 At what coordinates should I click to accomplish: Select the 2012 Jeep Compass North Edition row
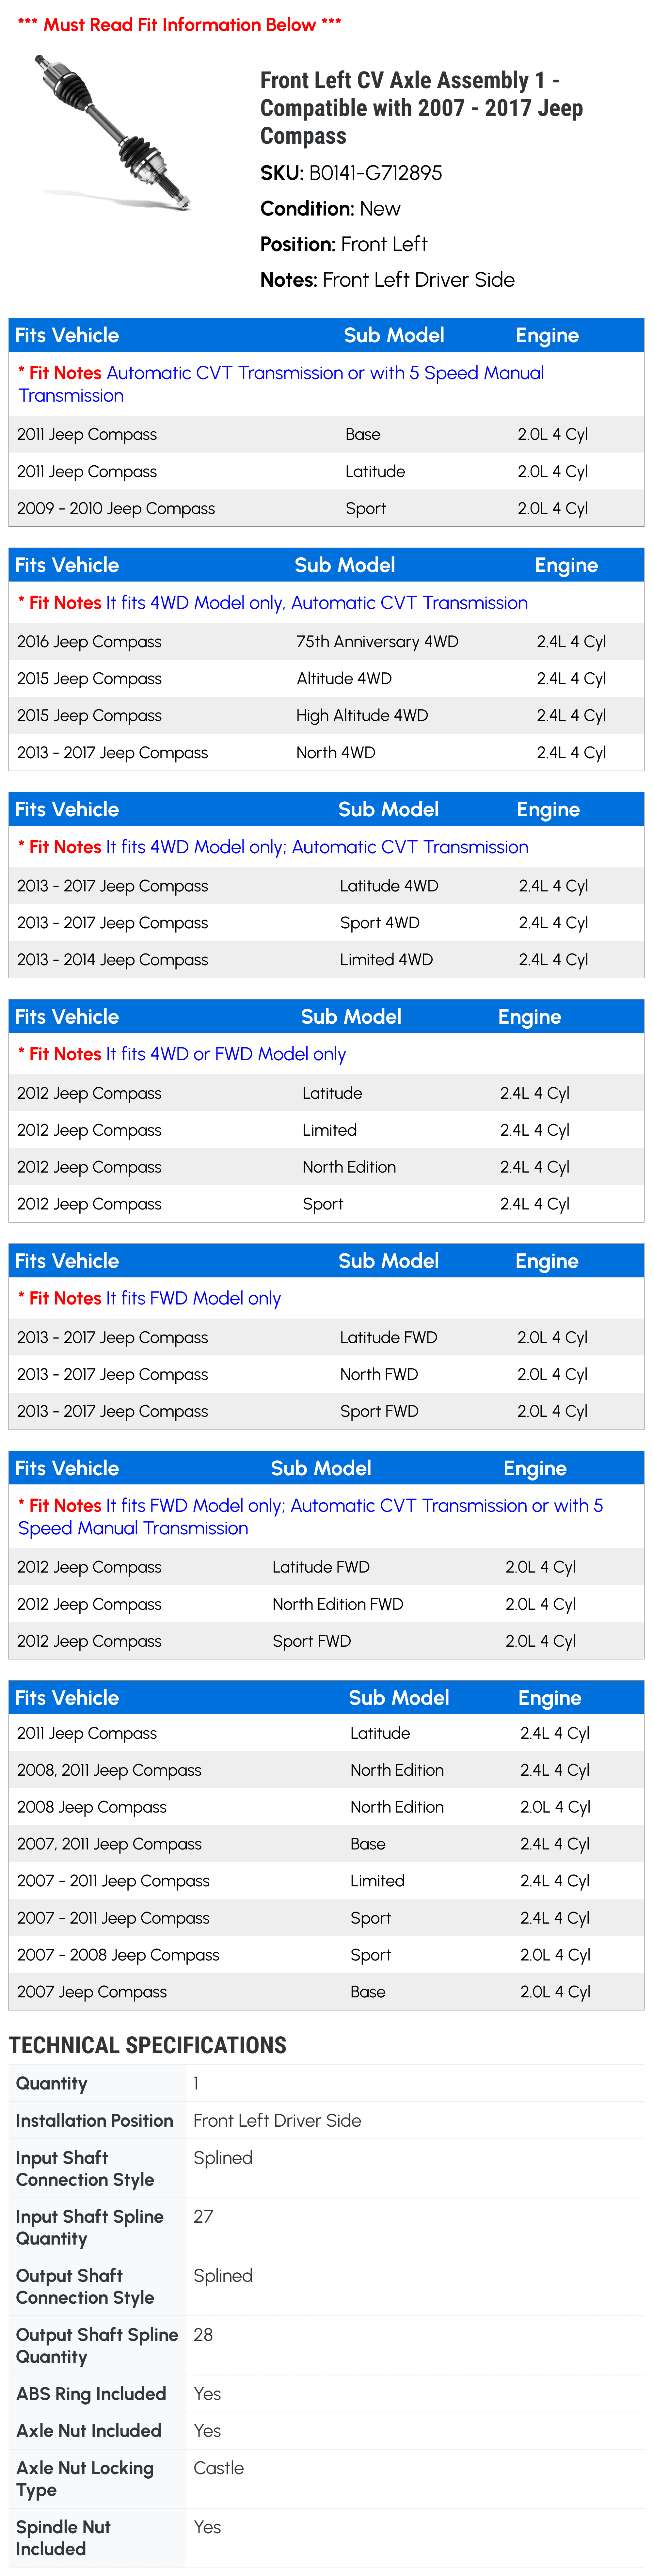pyautogui.click(x=326, y=1167)
